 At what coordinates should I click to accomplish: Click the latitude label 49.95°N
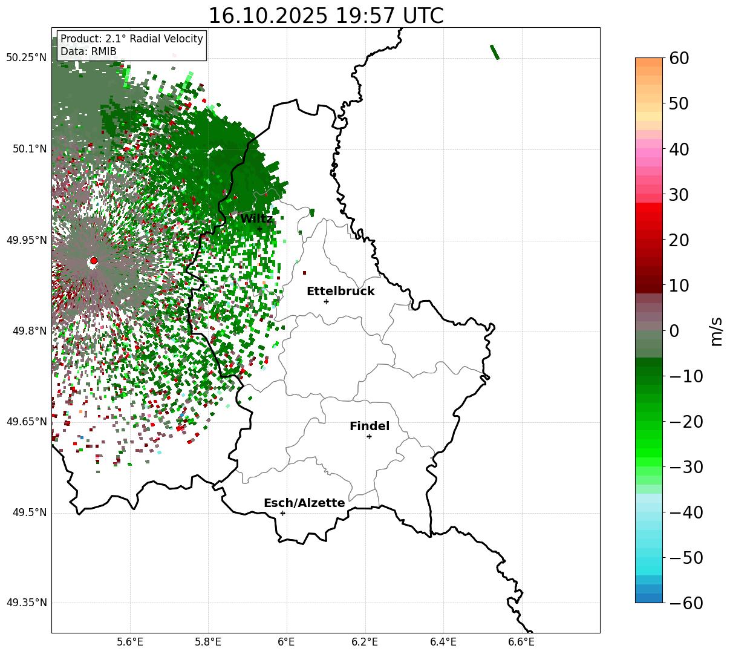(x=26, y=240)
